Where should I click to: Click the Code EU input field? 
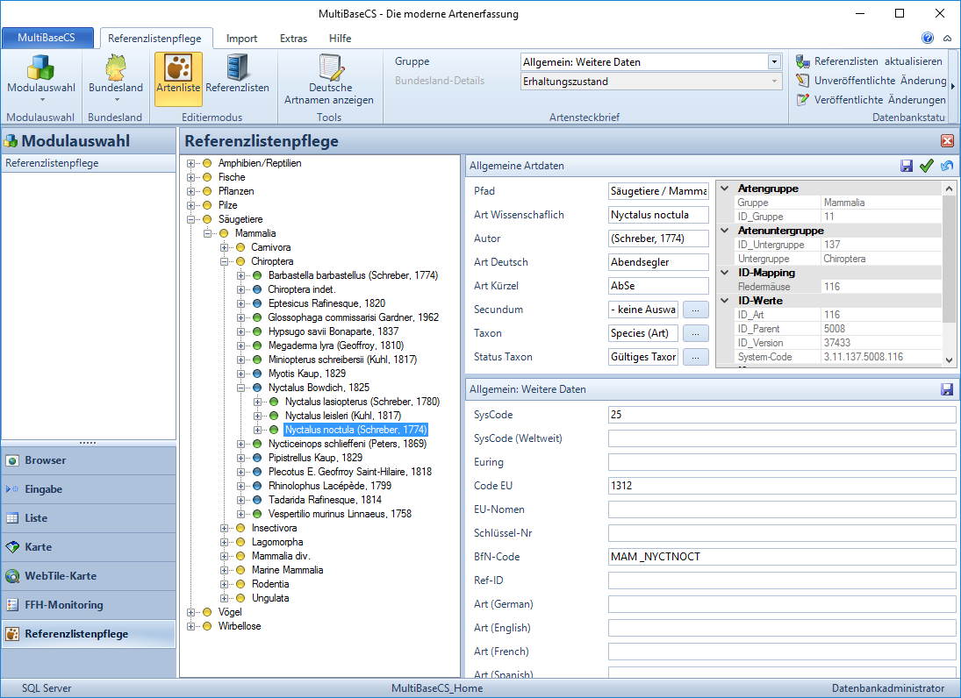(x=781, y=486)
